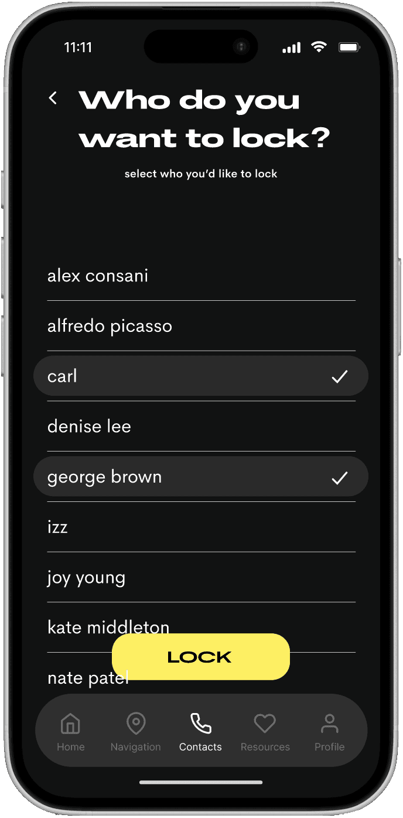Open the Home tab icon

click(x=71, y=724)
